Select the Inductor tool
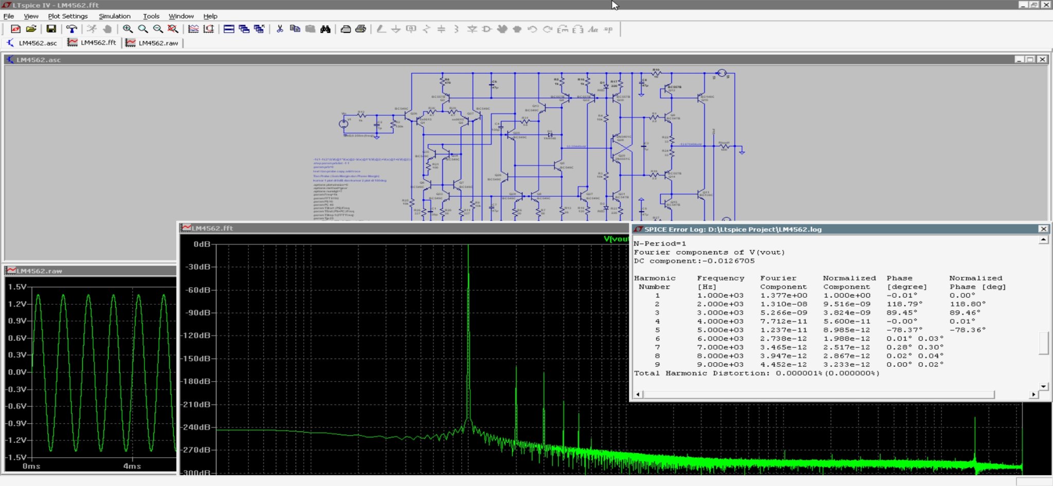 [x=457, y=29]
